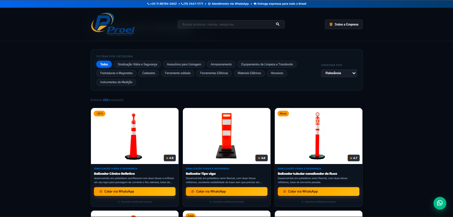The height and width of the screenshot is (217, 453).
Task: Select the Todos category filter
Action: pos(104,64)
